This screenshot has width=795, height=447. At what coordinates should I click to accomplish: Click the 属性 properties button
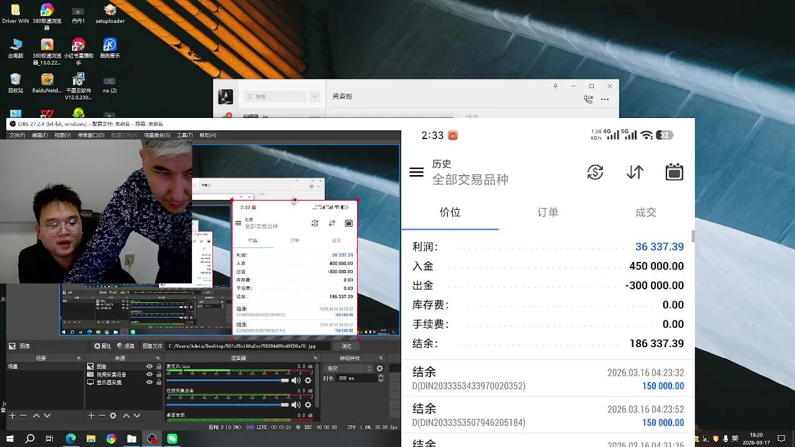pos(102,346)
